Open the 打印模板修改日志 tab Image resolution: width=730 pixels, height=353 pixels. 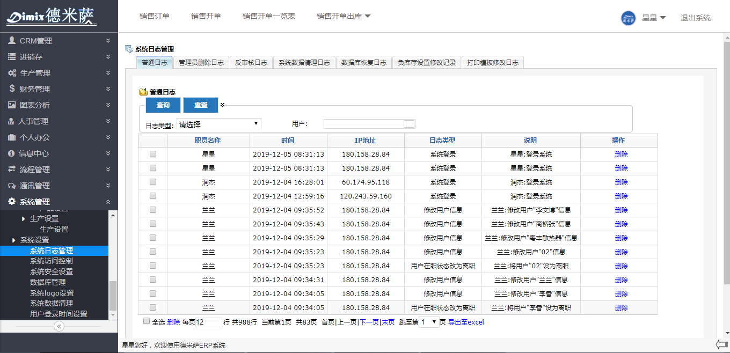click(x=493, y=63)
